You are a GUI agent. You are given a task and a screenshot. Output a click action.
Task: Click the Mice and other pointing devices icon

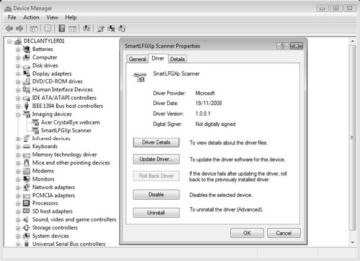(x=27, y=162)
